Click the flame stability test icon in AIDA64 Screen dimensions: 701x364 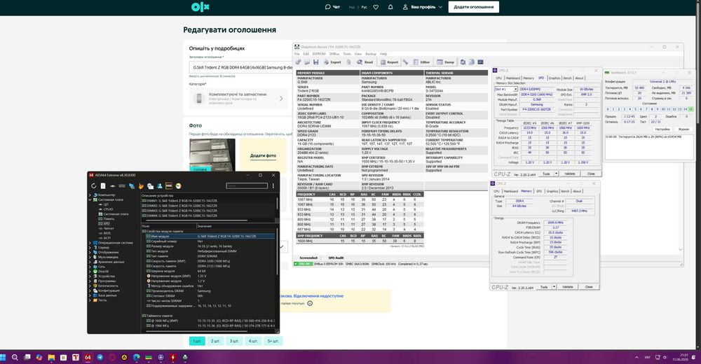pyautogui.click(x=141, y=185)
